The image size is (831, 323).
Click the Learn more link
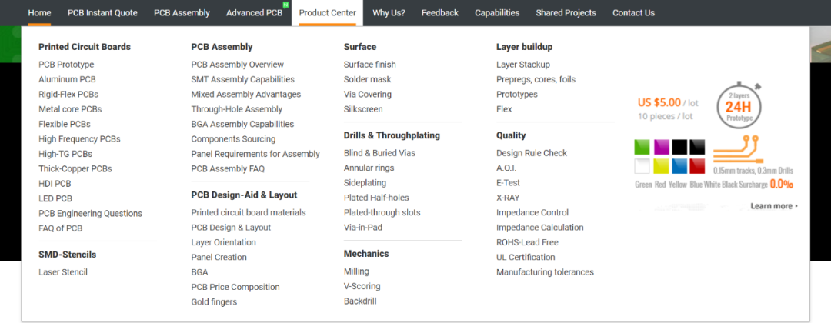773,206
